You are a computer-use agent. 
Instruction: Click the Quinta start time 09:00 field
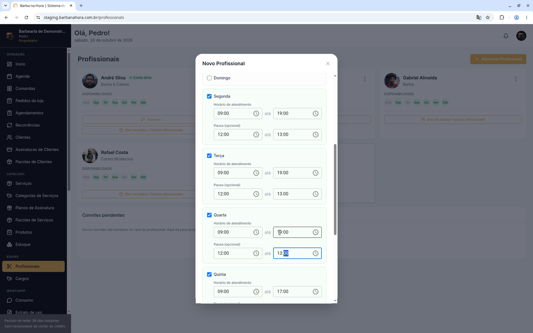click(238, 292)
